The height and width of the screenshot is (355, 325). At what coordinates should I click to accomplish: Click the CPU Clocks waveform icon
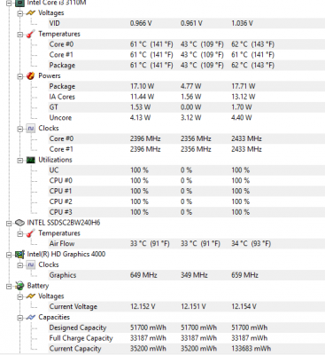[x=30, y=128]
